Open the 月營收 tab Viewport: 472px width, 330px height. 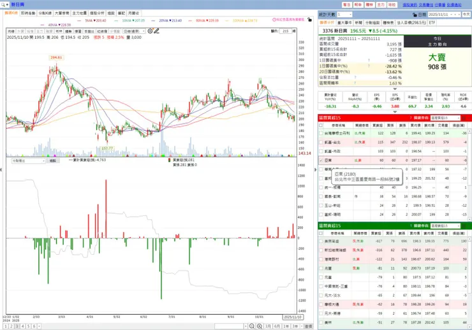tap(134, 13)
